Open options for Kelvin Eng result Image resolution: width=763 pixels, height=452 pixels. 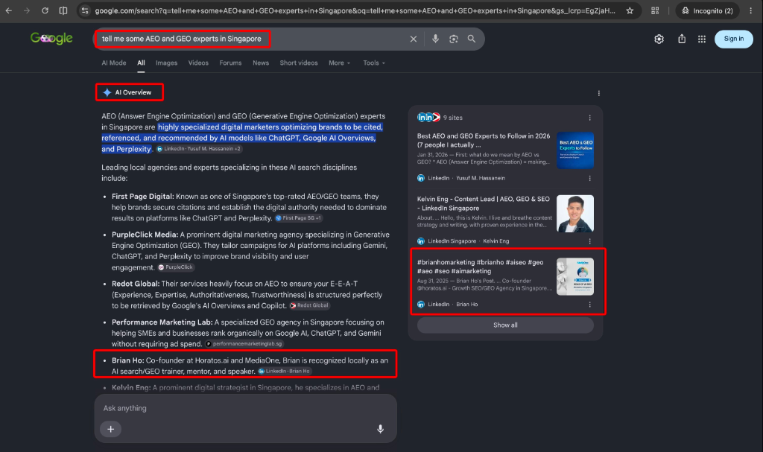click(590, 241)
